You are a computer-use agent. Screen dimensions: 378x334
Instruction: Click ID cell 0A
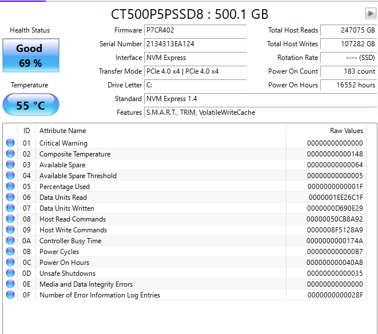click(26, 240)
